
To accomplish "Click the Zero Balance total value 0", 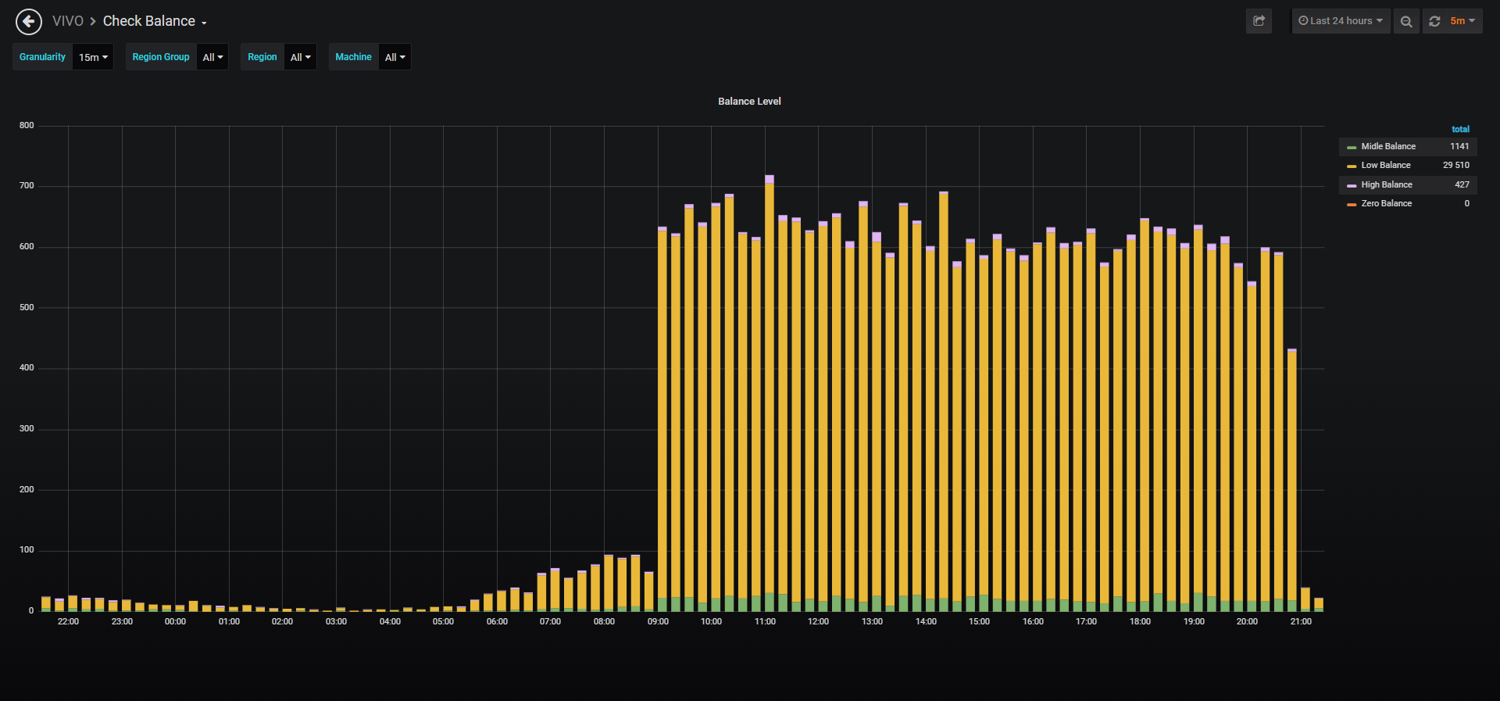I will pos(1466,203).
